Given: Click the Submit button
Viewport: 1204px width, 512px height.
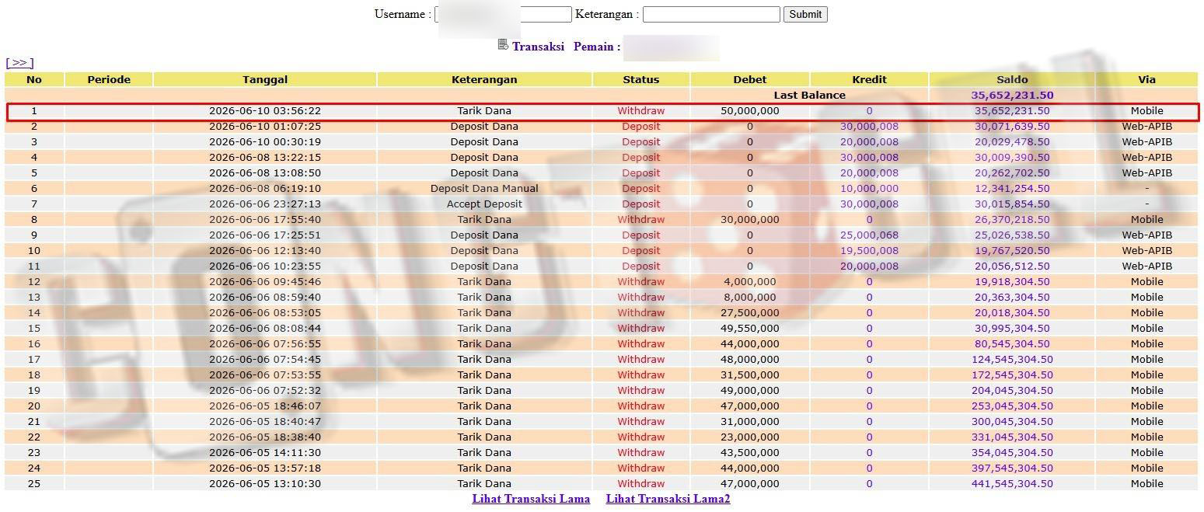Looking at the screenshot, I should pos(805,14).
